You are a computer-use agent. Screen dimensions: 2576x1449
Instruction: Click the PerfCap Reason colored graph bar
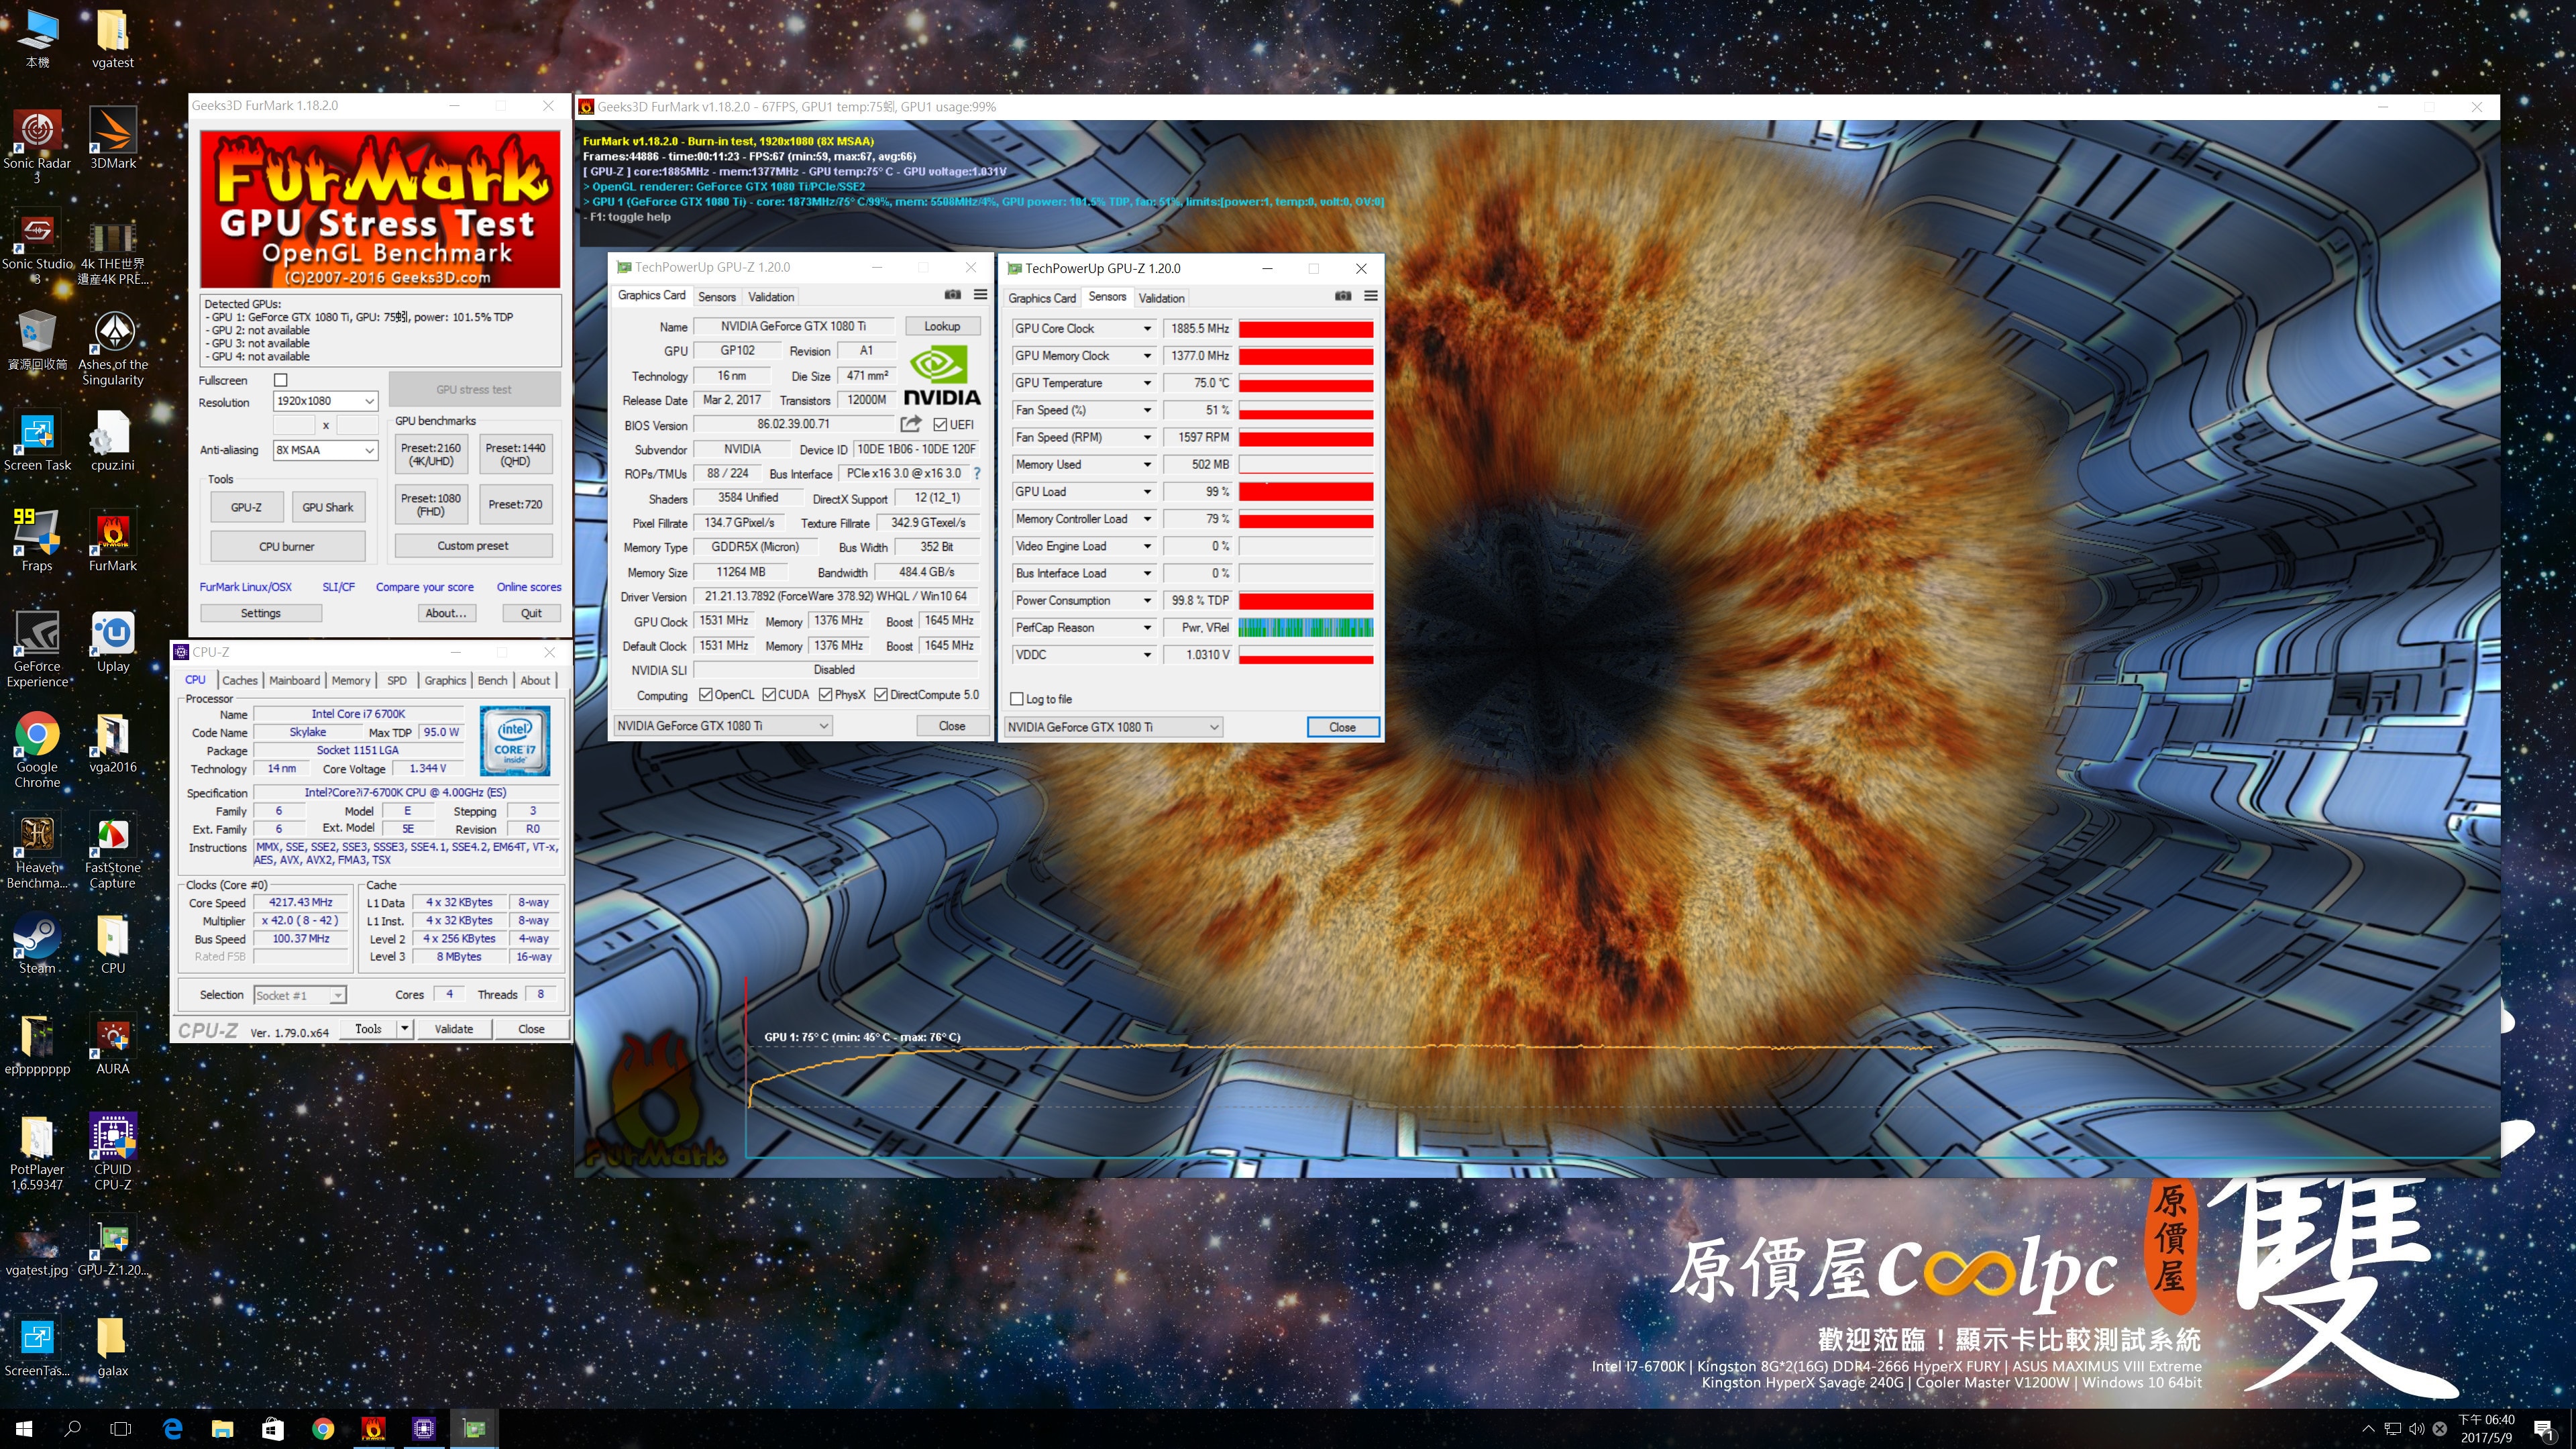tap(1305, 628)
